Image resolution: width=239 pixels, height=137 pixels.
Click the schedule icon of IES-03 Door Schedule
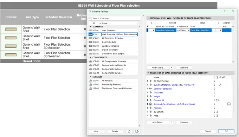pyautogui.click(x=91, y=42)
